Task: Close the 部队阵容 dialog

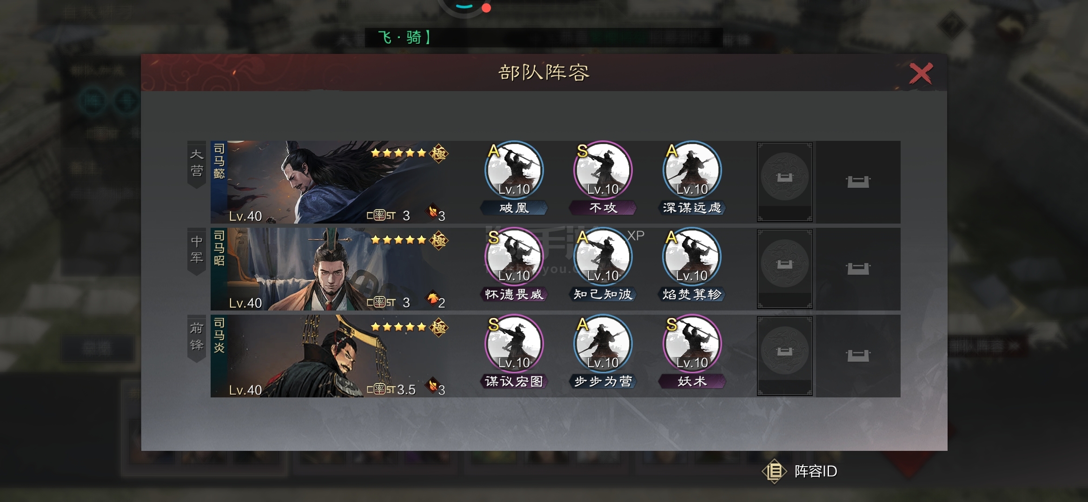Action: (921, 73)
